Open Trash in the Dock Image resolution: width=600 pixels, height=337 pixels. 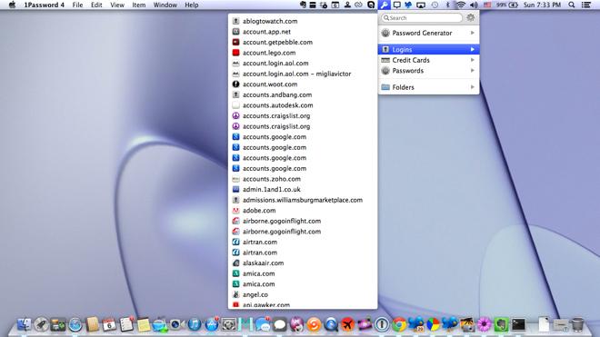577,325
